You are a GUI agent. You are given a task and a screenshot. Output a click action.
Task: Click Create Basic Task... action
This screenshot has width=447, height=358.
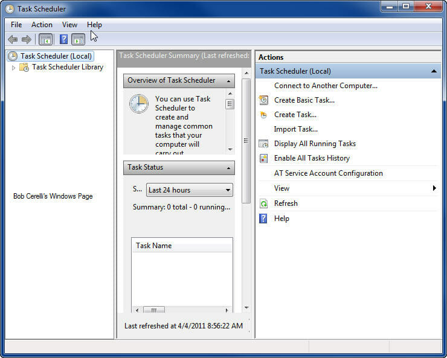tap(304, 100)
